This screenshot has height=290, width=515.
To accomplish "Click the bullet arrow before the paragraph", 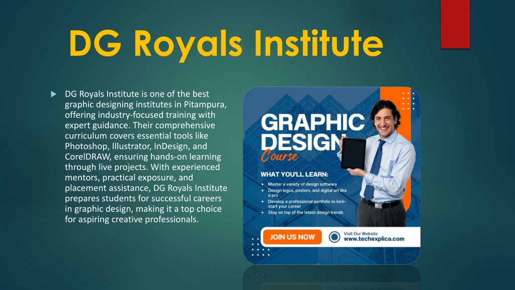I will (53, 94).
